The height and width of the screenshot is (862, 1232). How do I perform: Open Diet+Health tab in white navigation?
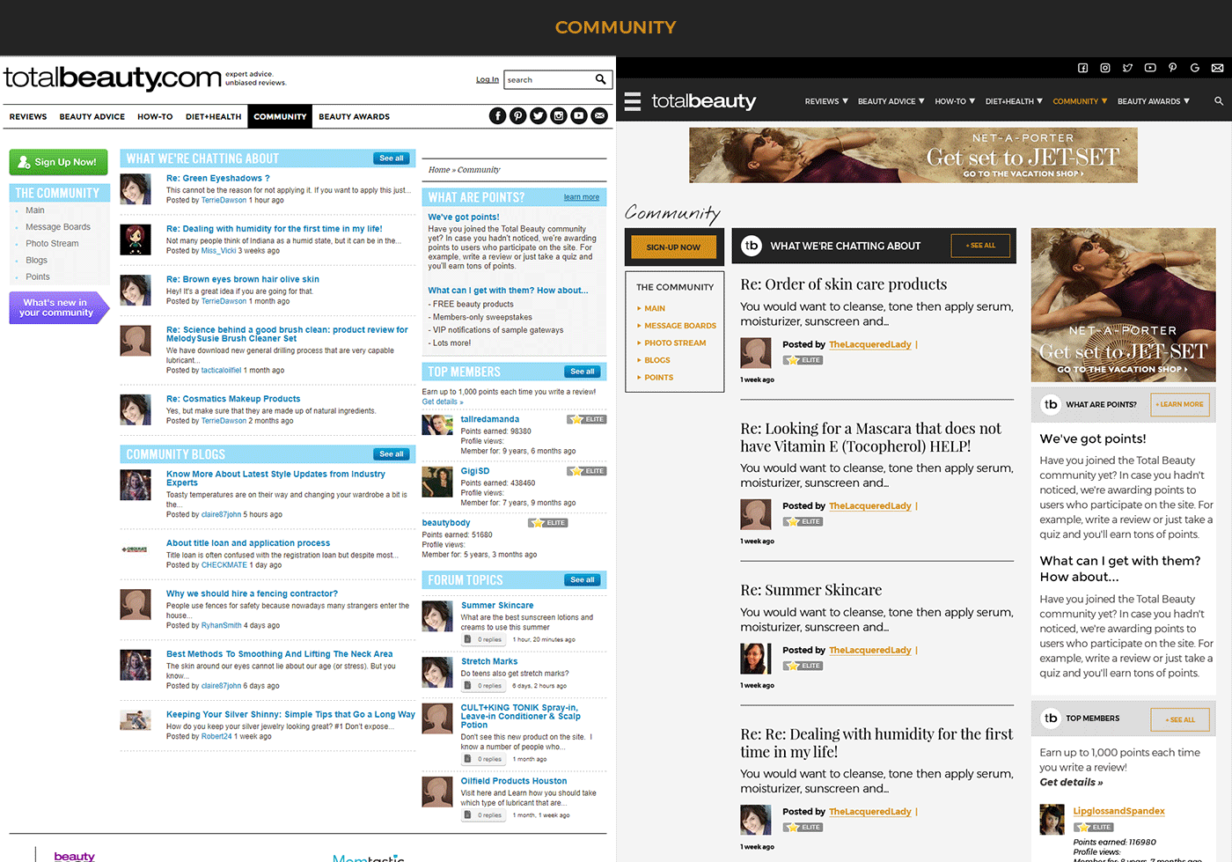[213, 116]
